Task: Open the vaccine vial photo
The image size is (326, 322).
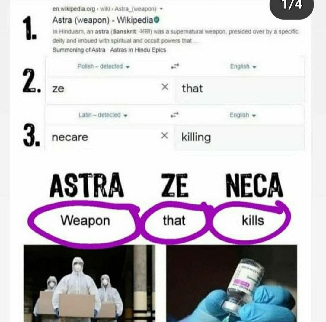Action: [232, 283]
